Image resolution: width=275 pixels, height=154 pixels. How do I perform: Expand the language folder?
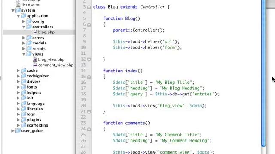(18, 104)
